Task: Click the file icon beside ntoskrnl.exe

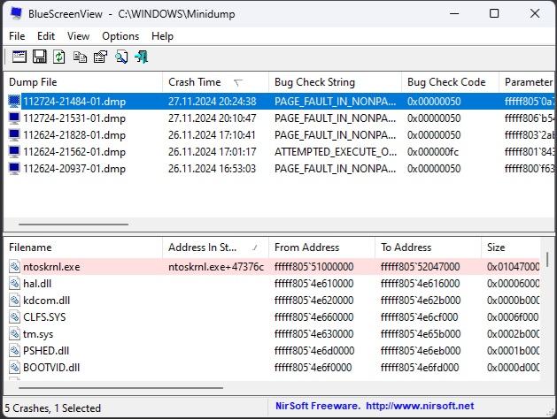Action: click(x=14, y=267)
